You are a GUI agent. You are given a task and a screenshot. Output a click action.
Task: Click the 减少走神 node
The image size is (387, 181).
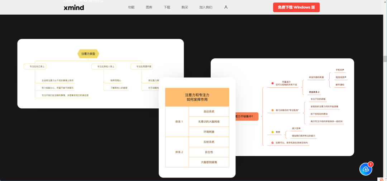[296, 128]
